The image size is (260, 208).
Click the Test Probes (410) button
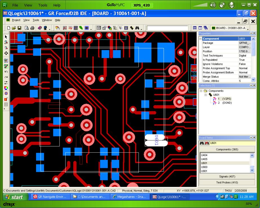(x=227, y=182)
